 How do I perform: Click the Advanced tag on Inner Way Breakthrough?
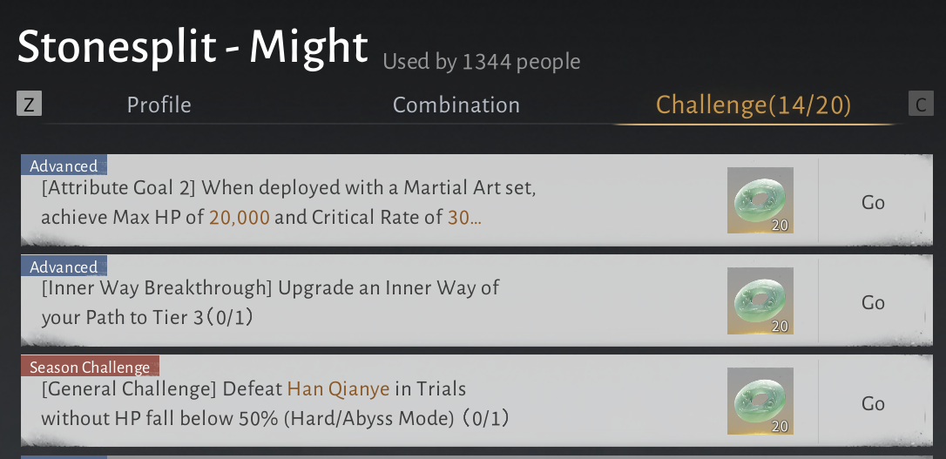pyautogui.click(x=64, y=266)
